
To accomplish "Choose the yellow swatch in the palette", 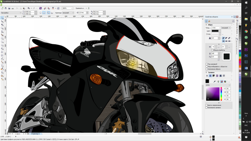I will 240,57.
